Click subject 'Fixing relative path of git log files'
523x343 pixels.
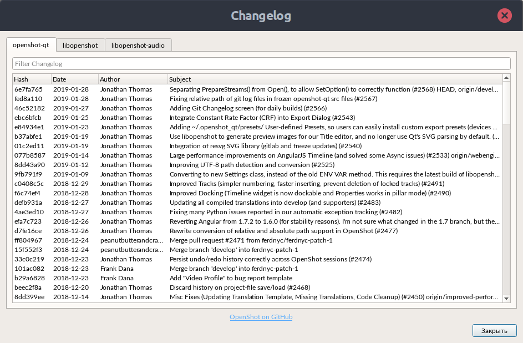tap(273, 99)
